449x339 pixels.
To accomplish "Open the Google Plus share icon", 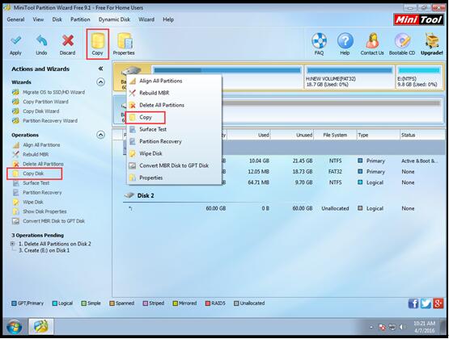I will coord(438,303).
